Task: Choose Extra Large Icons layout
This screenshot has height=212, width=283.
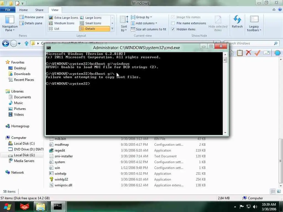Action: 64,18
